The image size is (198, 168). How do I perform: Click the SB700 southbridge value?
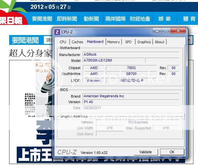(131, 74)
